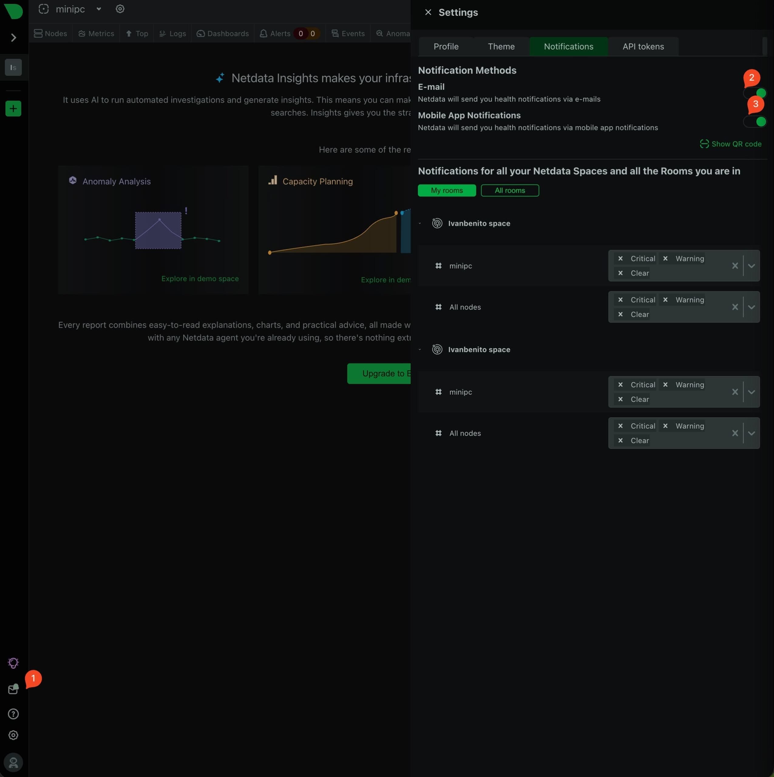774x777 pixels.
Task: Remove Warning tag from first All nodes room
Action: (665, 300)
